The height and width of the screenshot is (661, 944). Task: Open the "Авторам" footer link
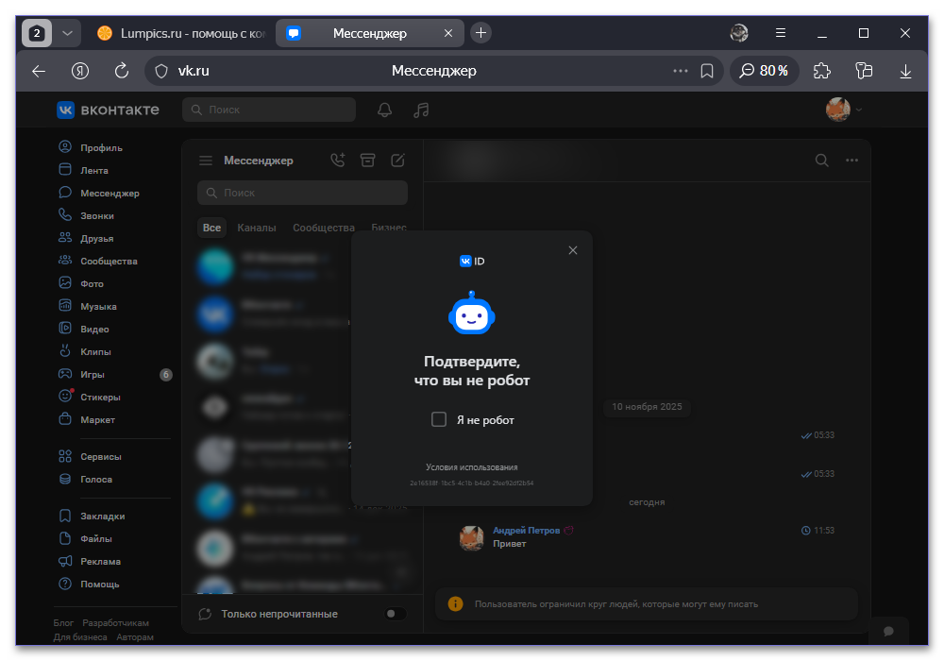click(x=135, y=636)
